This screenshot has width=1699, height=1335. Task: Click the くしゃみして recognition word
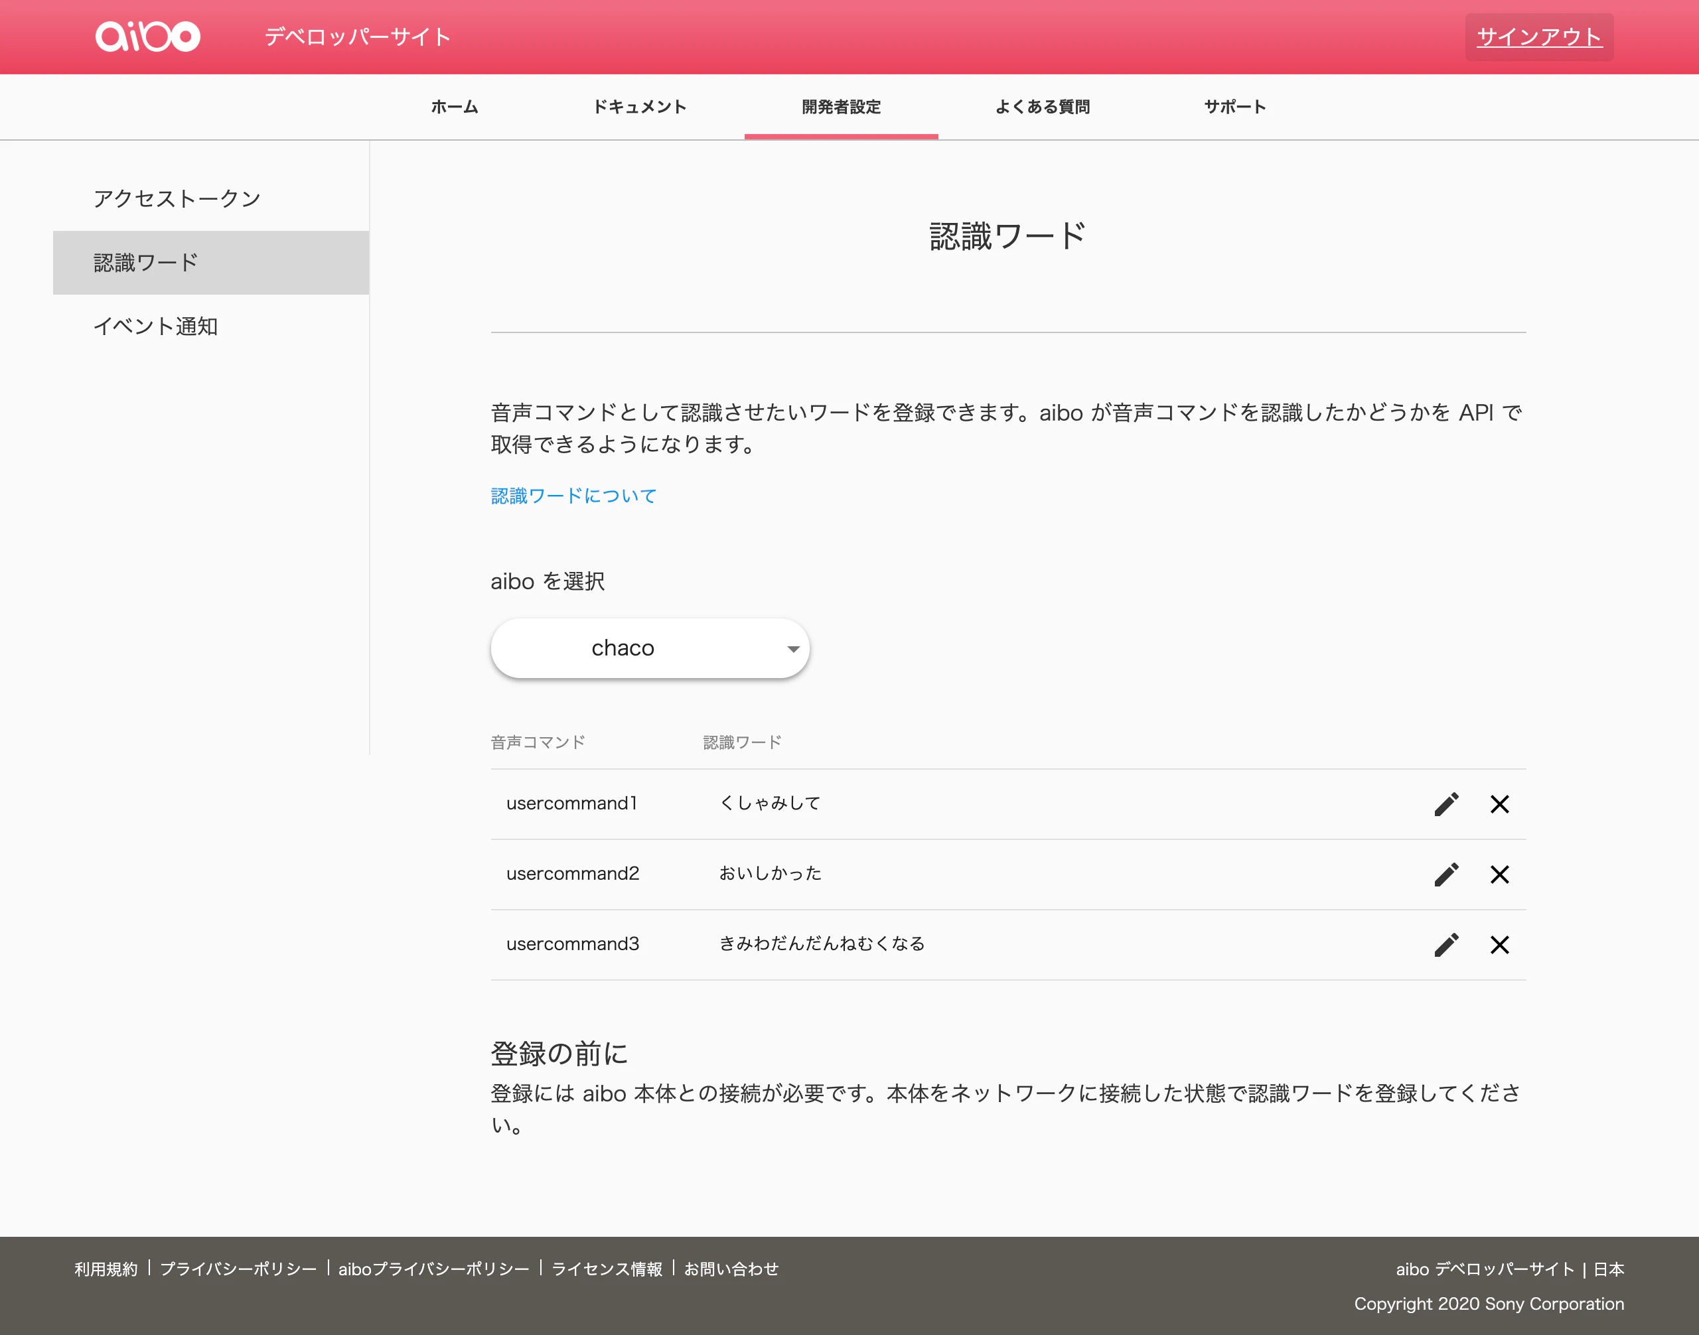pos(769,803)
